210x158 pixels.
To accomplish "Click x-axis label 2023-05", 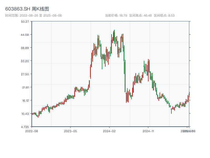I will click(x=70, y=131).
